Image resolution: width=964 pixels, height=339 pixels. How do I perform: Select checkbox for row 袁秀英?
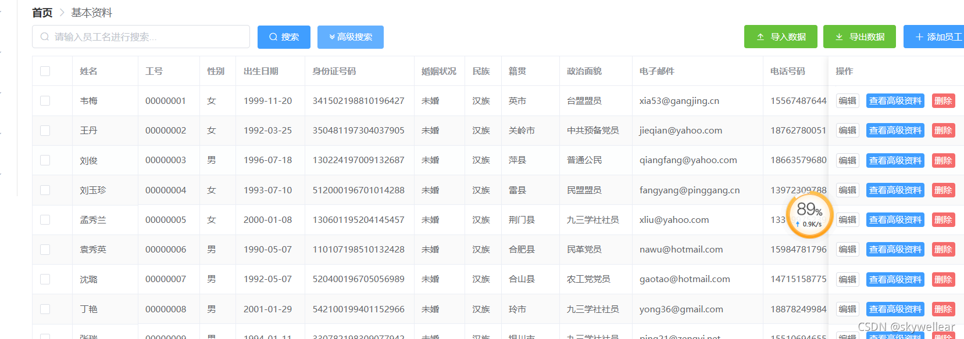(x=45, y=250)
